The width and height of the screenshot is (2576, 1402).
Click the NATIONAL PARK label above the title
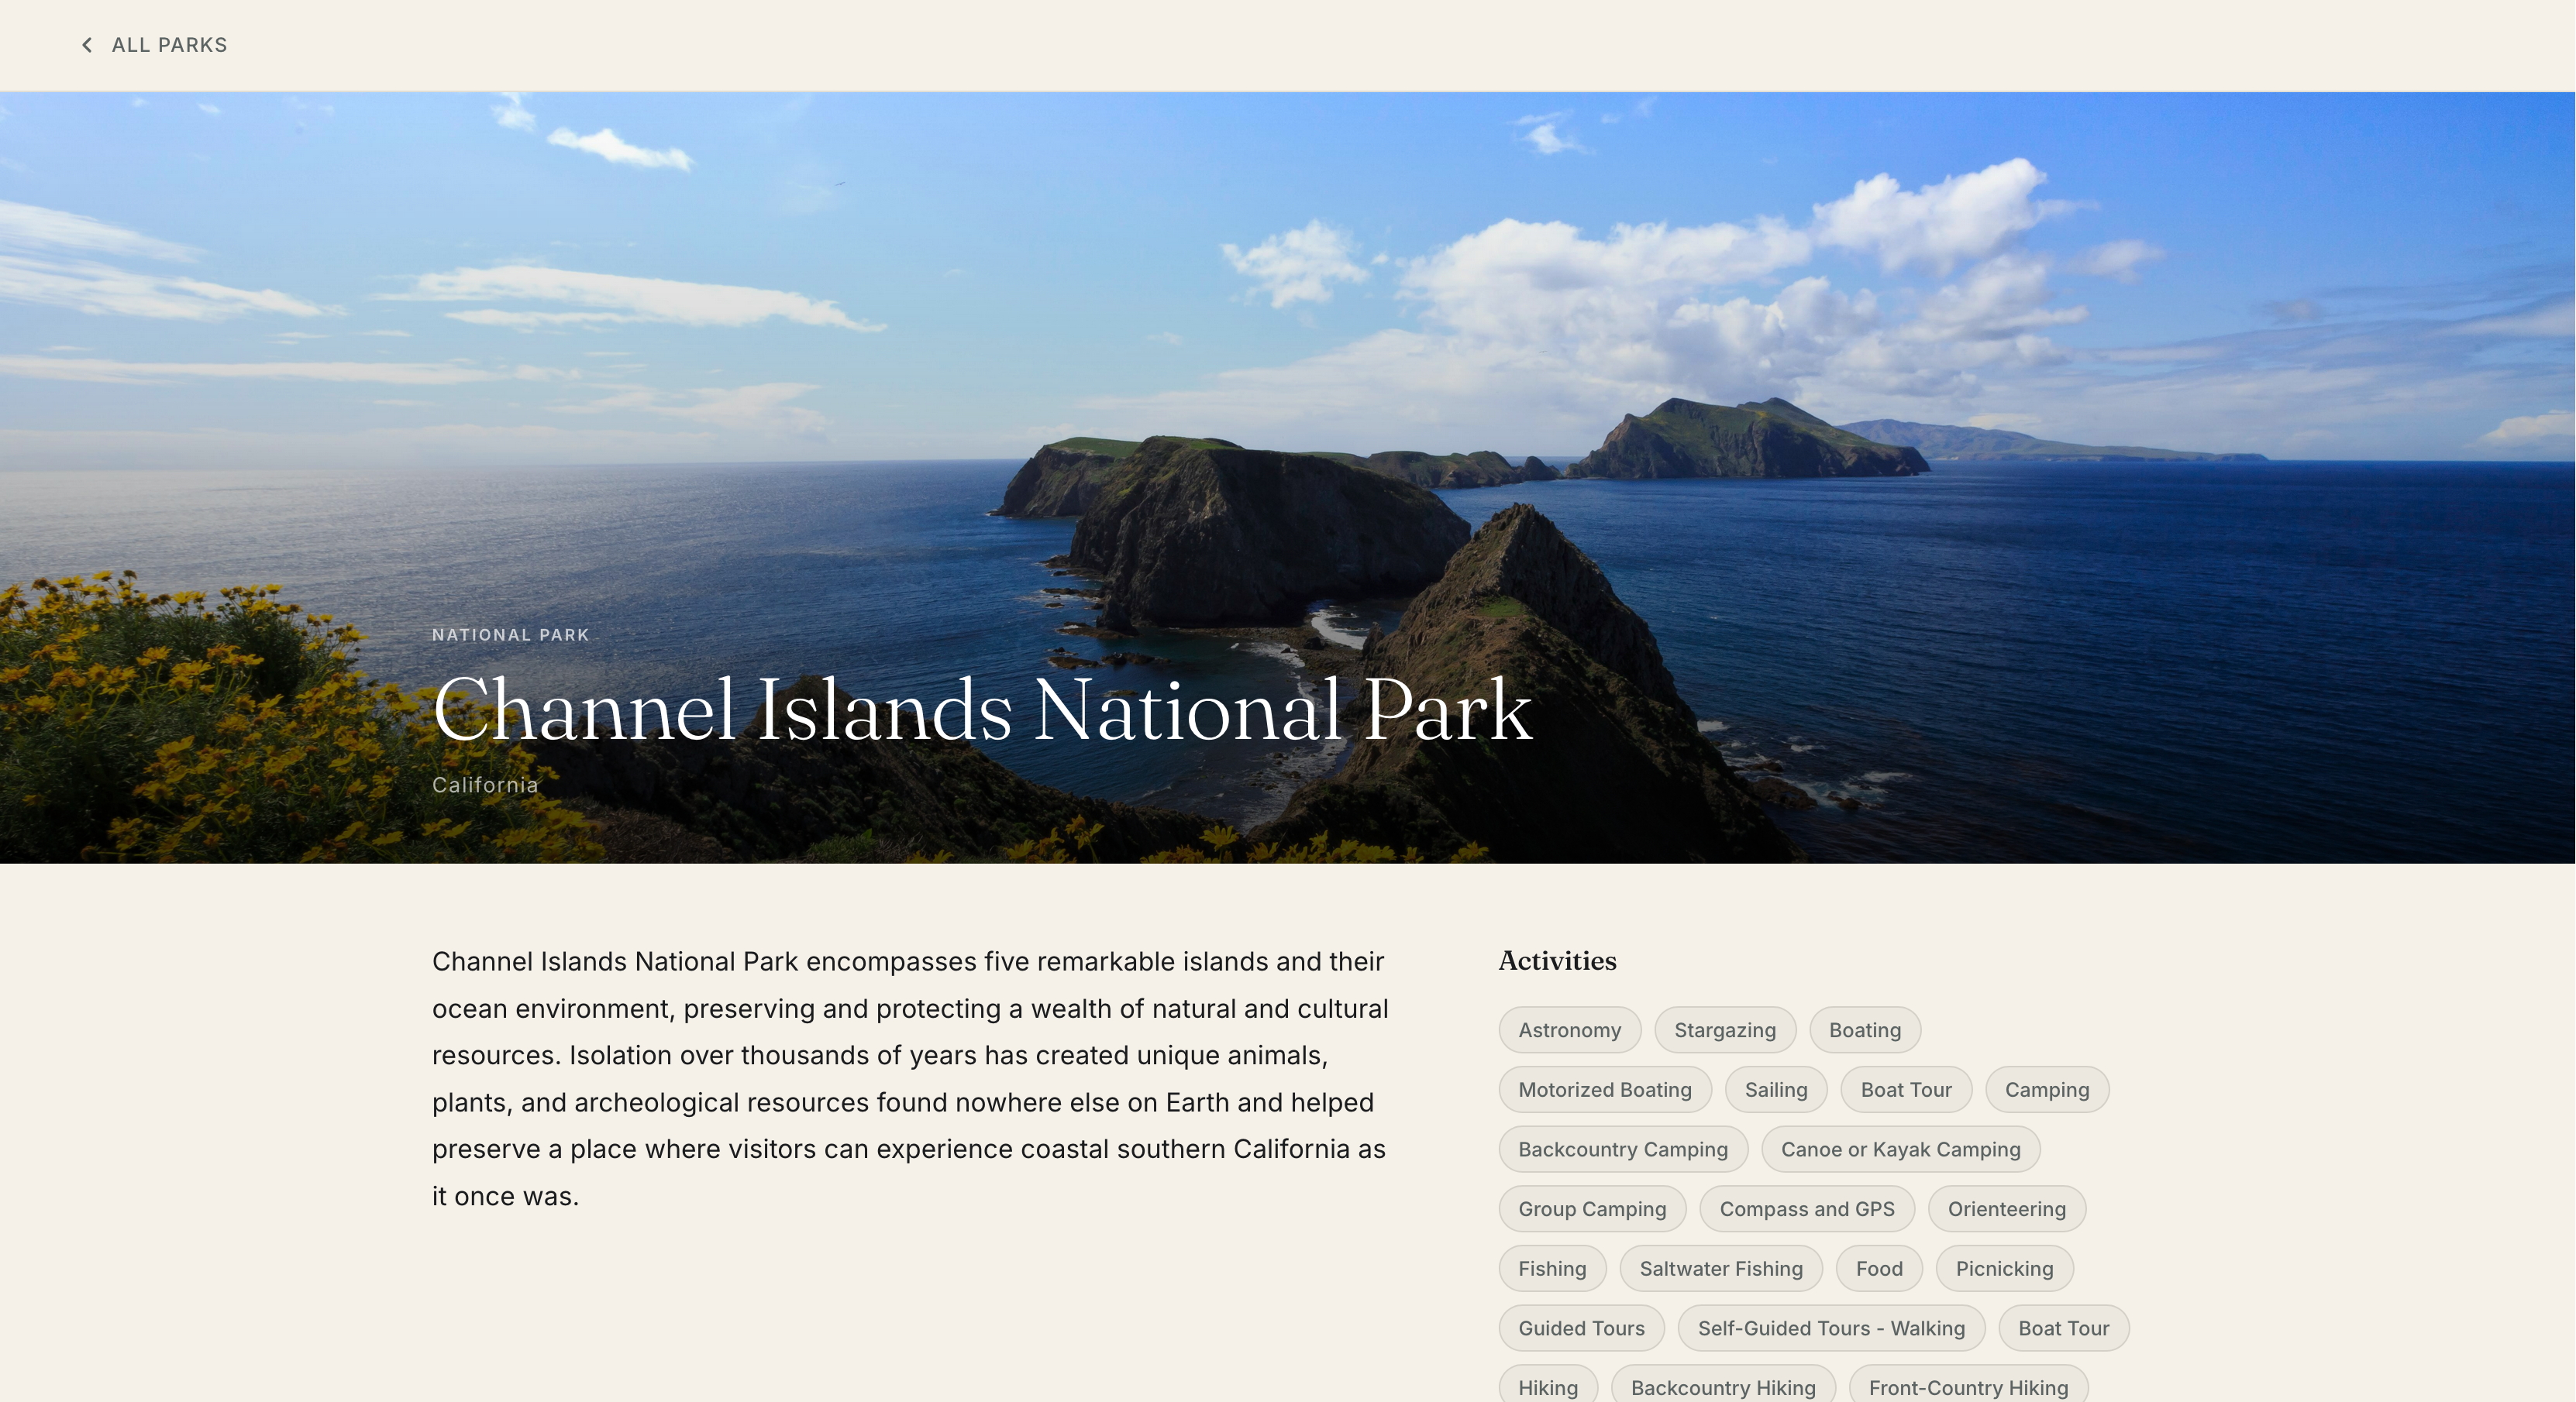coord(511,634)
